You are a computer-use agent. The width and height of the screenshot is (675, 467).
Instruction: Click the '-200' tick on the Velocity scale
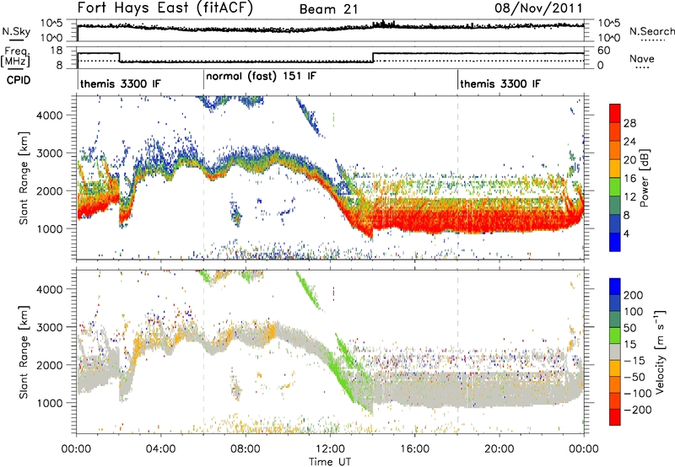(638, 410)
